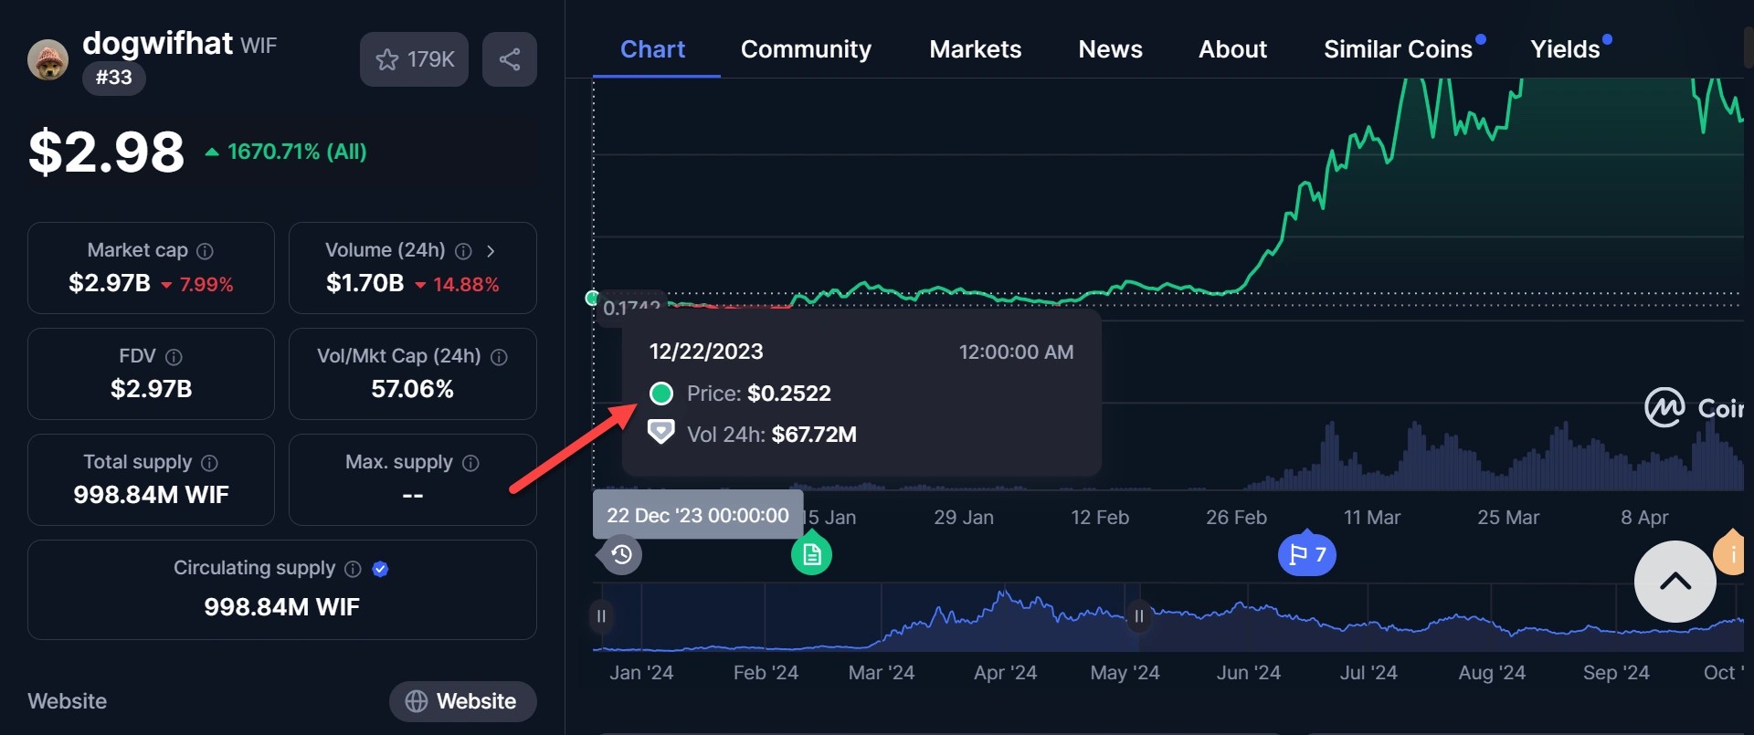
Task: Open the Markets tab
Action: (x=975, y=49)
